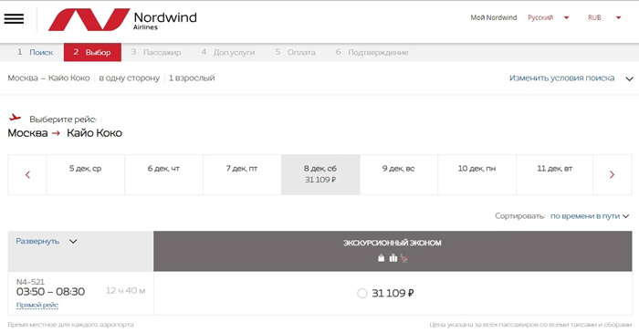Screen dimensions: 639x333
Task: Open the Русский language dropdown
Action: click(x=548, y=17)
